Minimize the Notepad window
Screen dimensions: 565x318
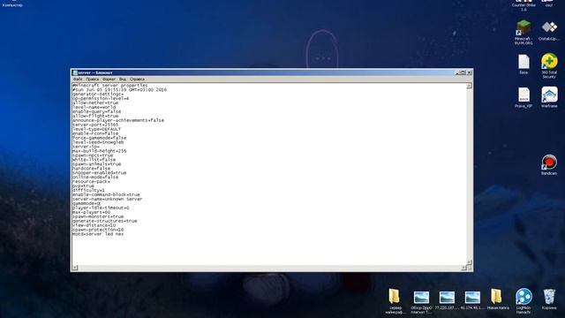pyautogui.click(x=457, y=72)
